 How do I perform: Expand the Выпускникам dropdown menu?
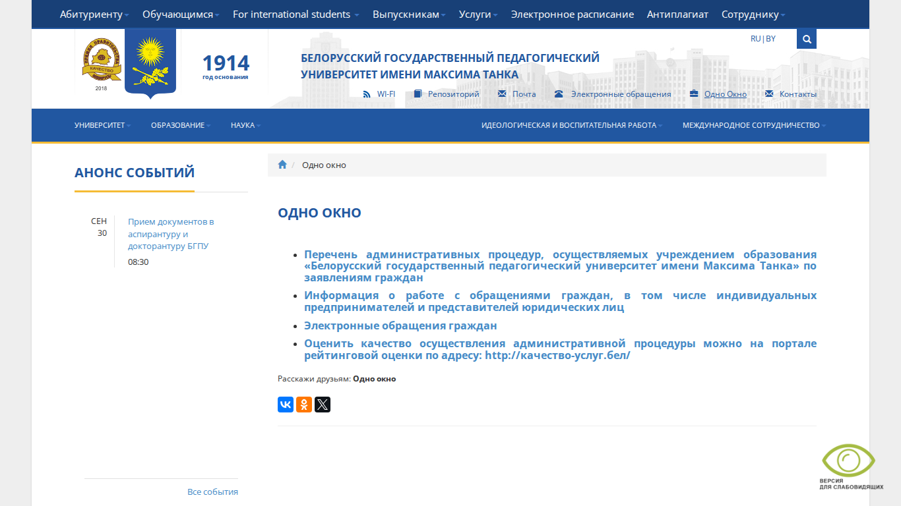tap(409, 14)
